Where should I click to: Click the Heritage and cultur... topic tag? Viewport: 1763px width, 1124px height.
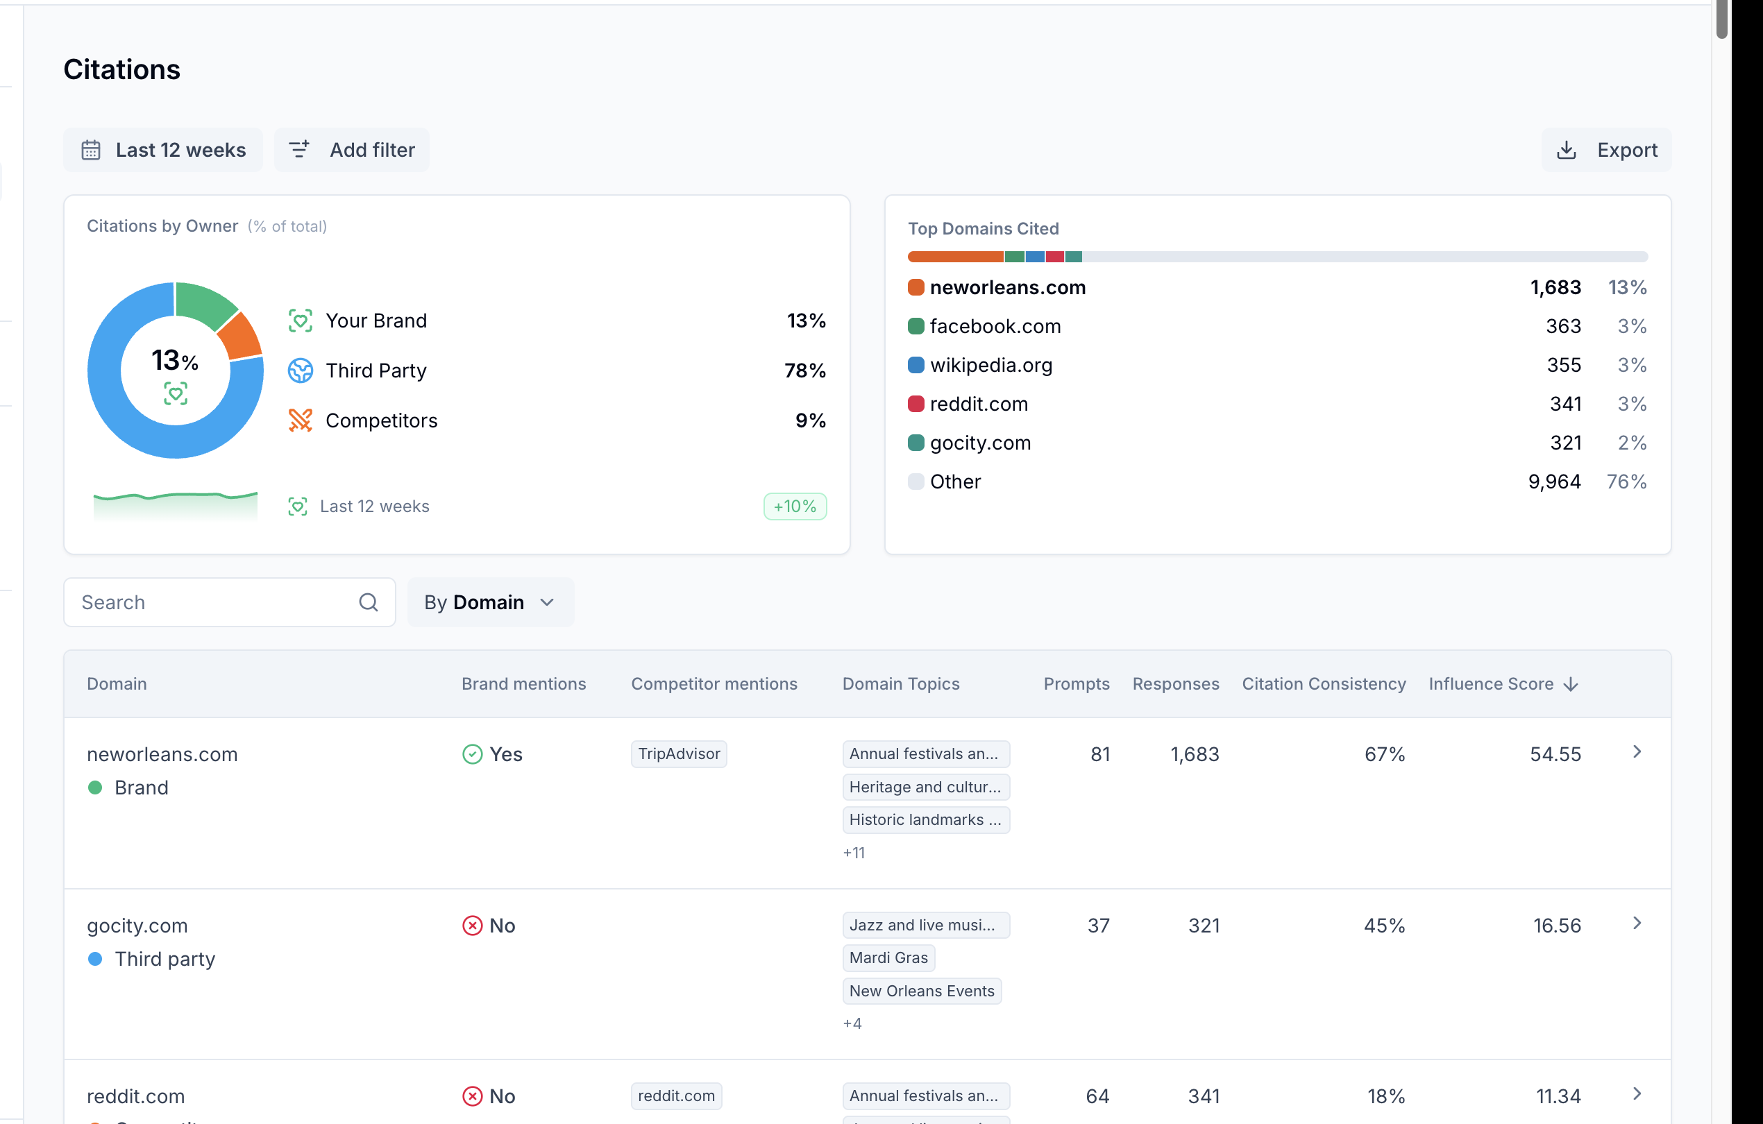(x=926, y=787)
